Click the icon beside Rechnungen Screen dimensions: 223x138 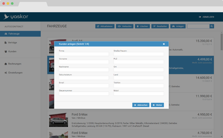click(x=6, y=64)
